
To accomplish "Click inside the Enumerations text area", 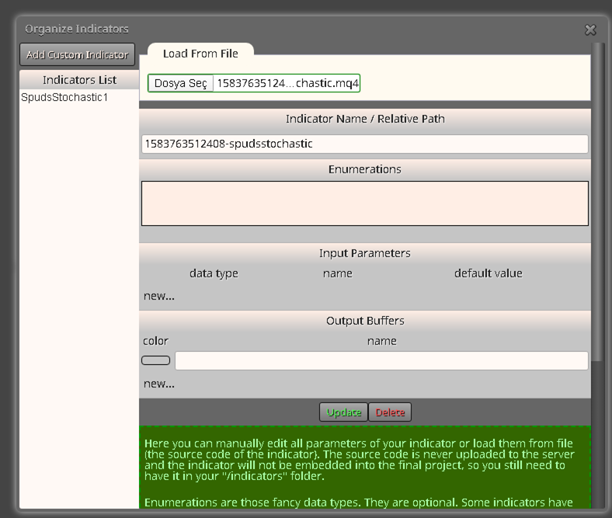I will pyautogui.click(x=364, y=203).
